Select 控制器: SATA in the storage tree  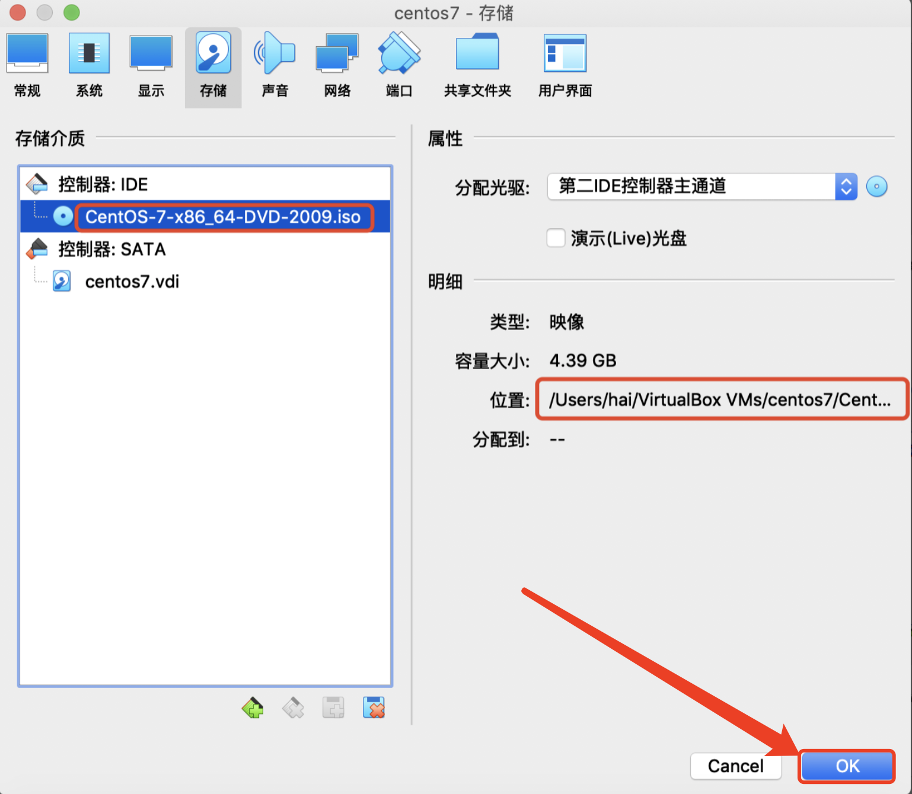[205, 249]
